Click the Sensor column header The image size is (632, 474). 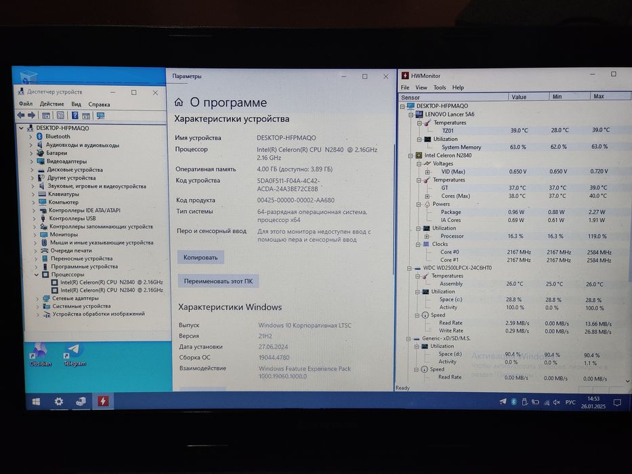pyautogui.click(x=453, y=97)
